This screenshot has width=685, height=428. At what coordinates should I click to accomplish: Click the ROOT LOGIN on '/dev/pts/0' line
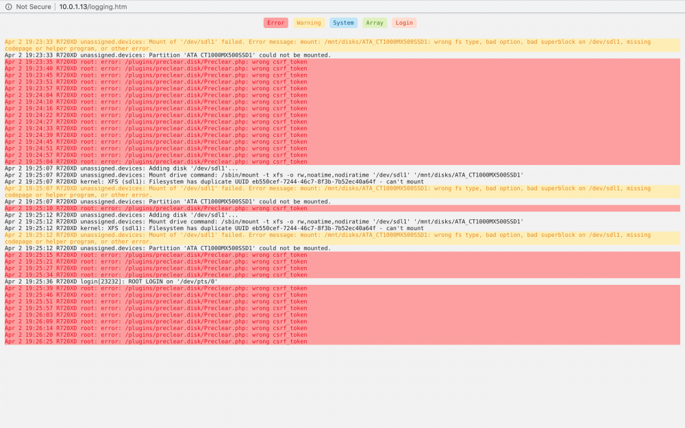(342, 281)
